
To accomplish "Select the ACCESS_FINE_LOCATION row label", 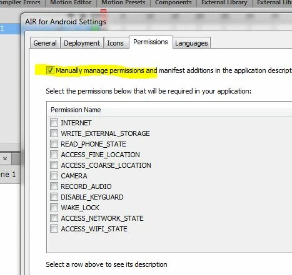I will [100, 155].
